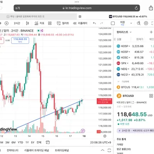
Task: Select the KOSC 815.26 watchlist row
Action: pos(134,57)
